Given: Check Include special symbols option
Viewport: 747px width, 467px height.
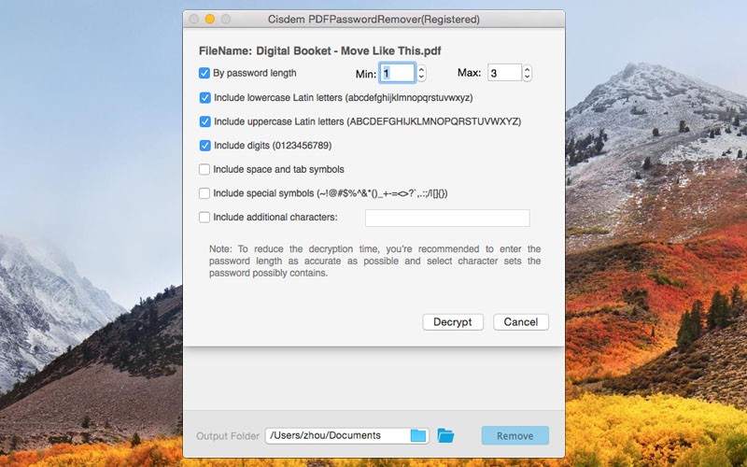Looking at the screenshot, I should tap(204, 193).
